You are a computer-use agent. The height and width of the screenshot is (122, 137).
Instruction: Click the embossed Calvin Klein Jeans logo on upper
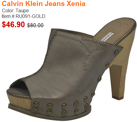[94, 42]
